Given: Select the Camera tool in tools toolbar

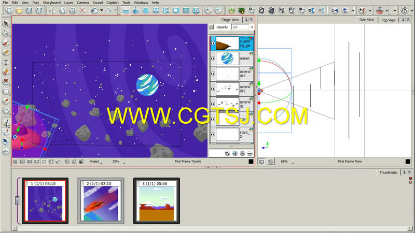Looking at the screenshot, I should point(6,141).
